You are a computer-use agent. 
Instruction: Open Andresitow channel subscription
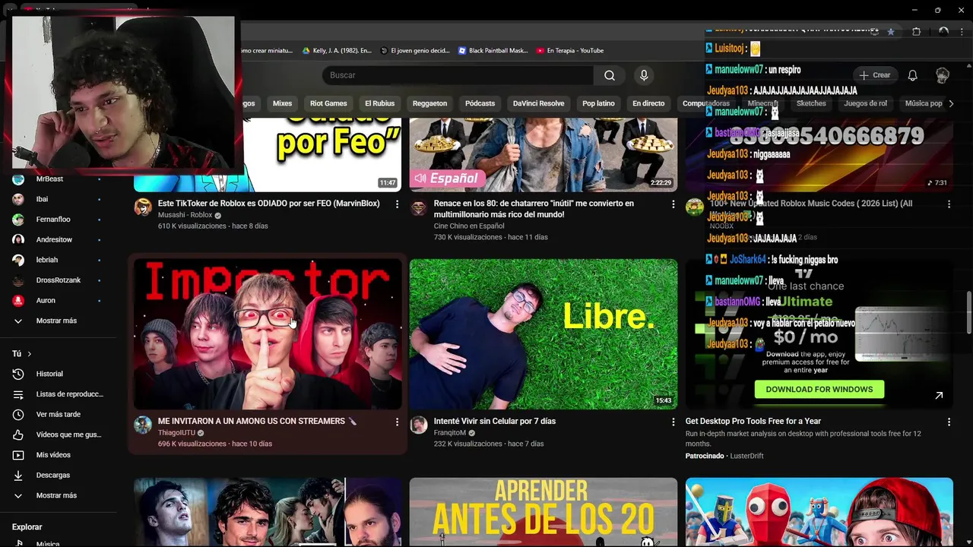(54, 239)
